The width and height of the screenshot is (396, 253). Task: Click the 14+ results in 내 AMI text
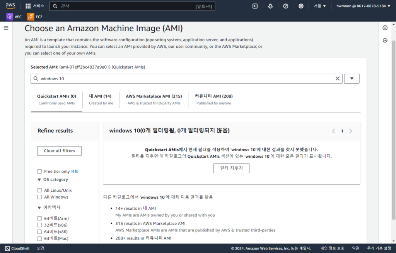pyautogui.click(x=136, y=208)
